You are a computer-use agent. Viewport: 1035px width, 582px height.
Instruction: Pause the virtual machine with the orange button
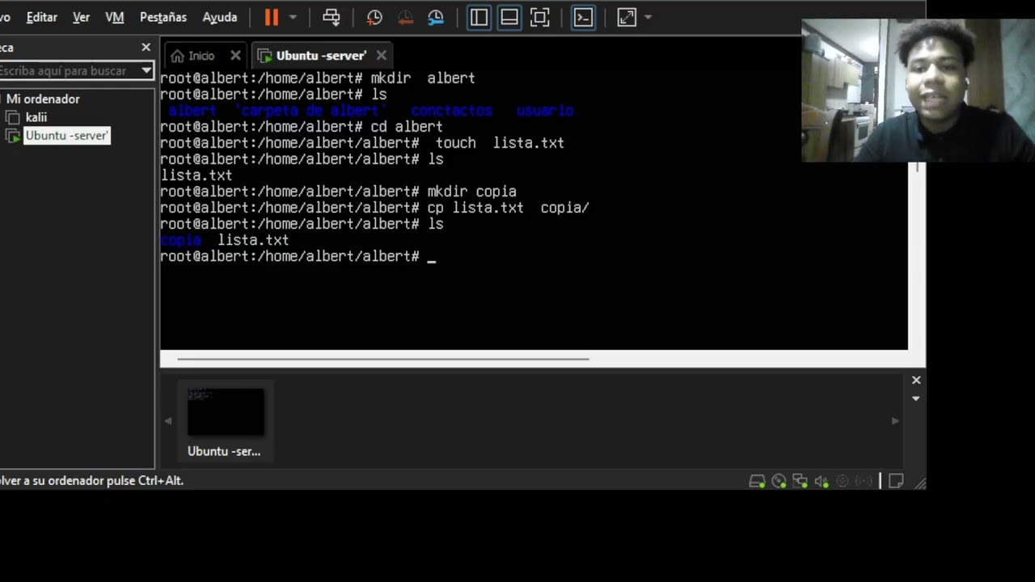(271, 17)
